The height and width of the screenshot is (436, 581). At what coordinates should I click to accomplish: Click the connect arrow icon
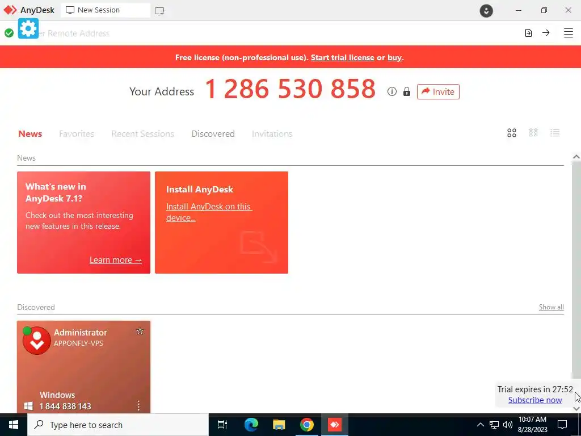[546, 32]
